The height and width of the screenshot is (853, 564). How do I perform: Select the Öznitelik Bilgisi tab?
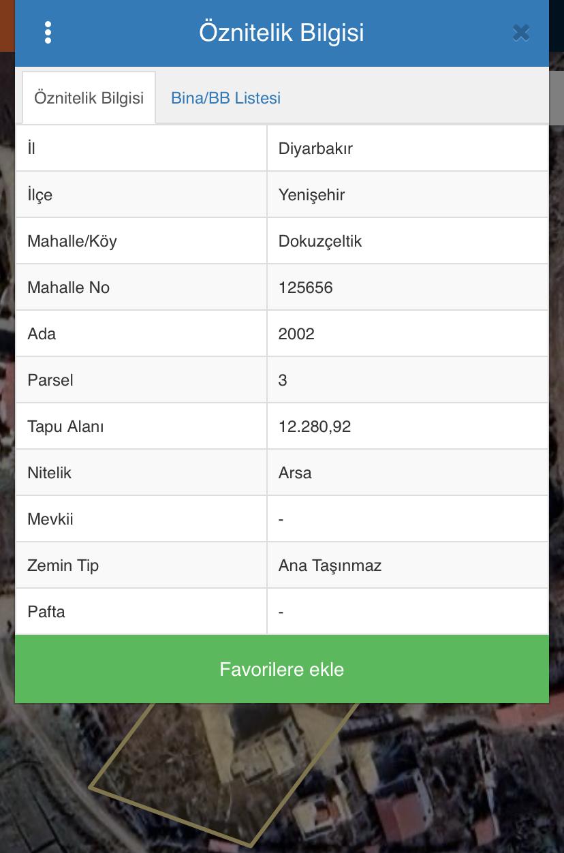89,98
